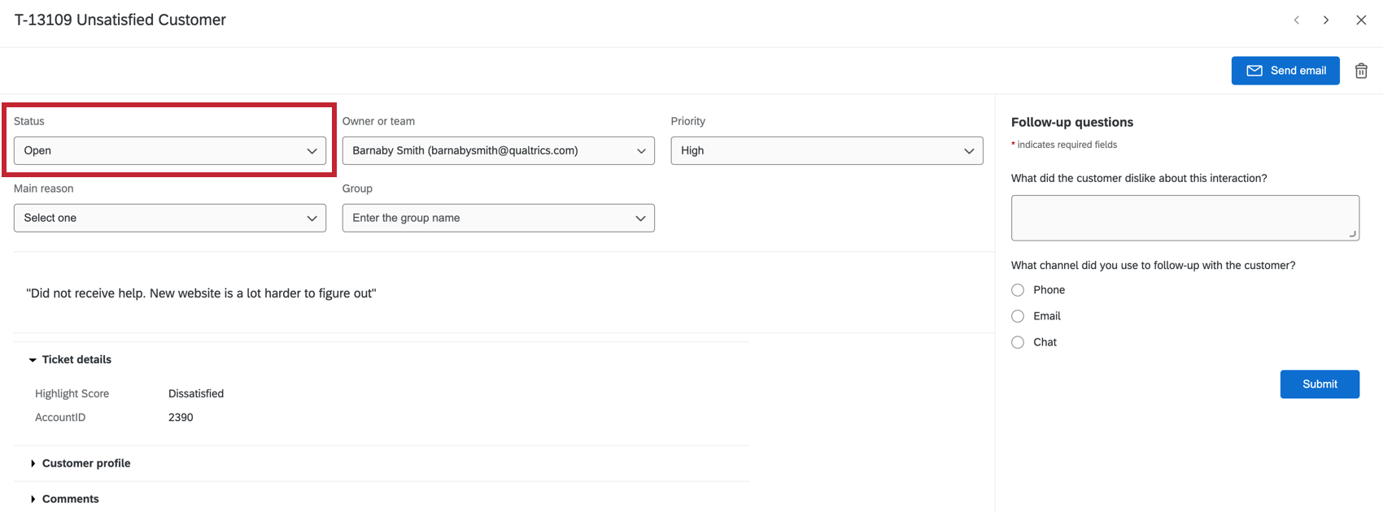
Task: Change the Priority dropdown value
Action: point(827,150)
